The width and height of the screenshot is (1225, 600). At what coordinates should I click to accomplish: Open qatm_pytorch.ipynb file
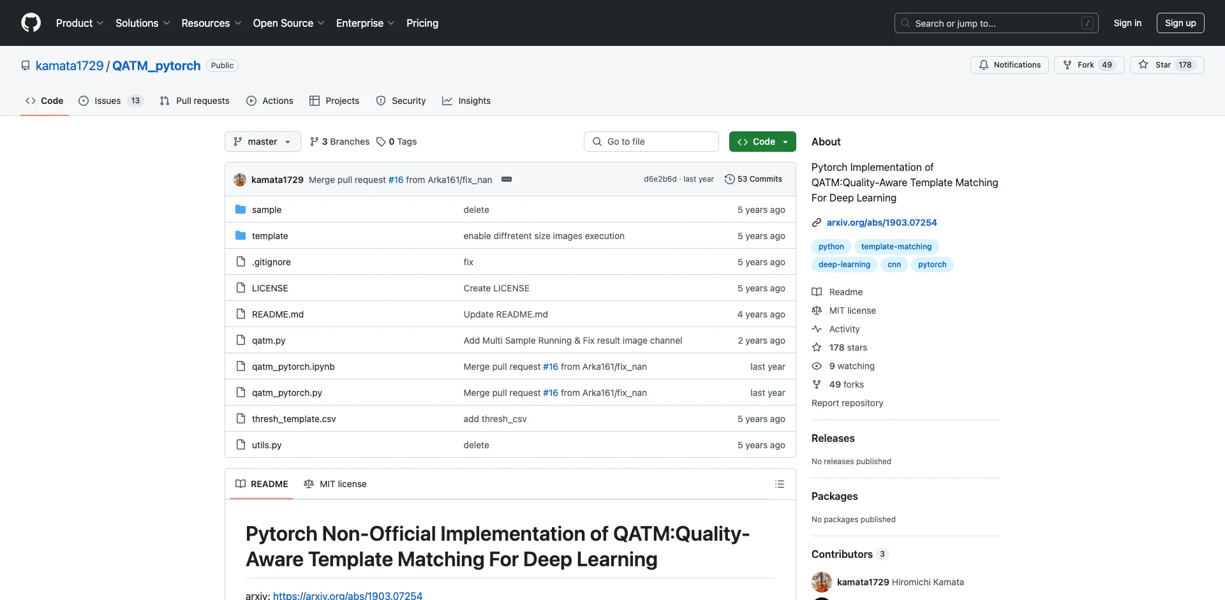[x=293, y=367]
